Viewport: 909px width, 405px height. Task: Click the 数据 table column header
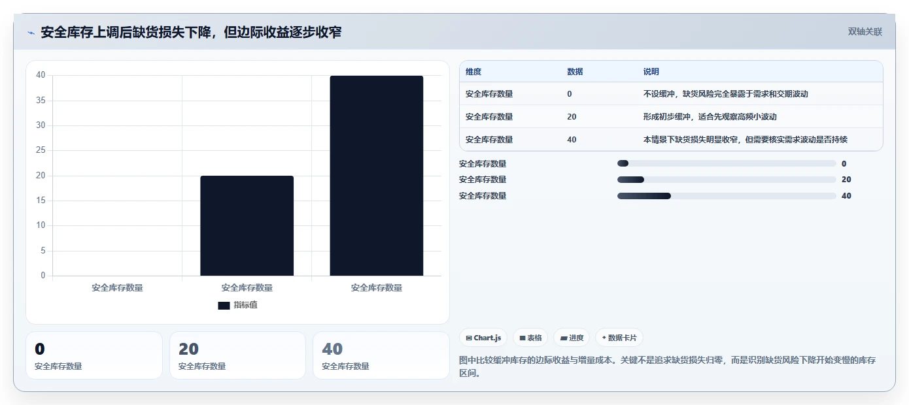tap(575, 72)
